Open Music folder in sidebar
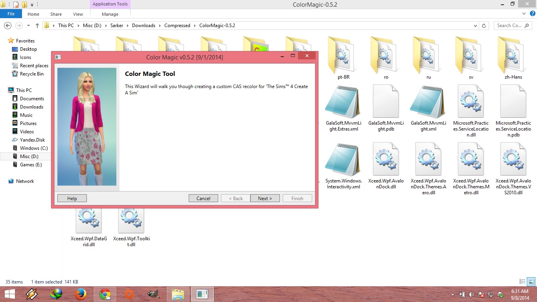This screenshot has height=302, width=537. 26,115
